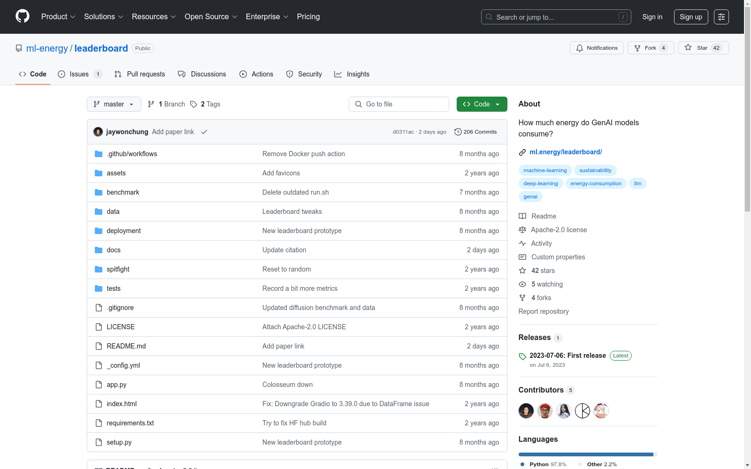Switch to the Insights tab
751x469 pixels.
click(352, 74)
